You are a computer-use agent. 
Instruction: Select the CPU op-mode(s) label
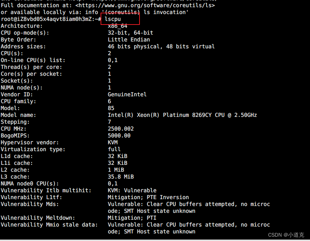25,33
